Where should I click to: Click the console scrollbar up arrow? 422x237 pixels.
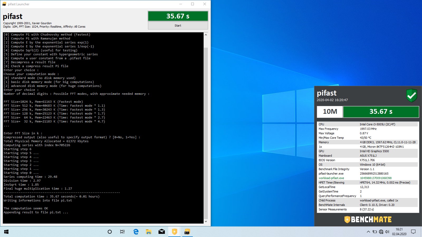point(206,35)
